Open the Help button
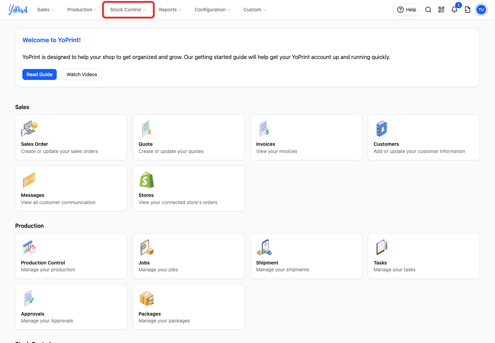The height and width of the screenshot is (343, 495). (407, 10)
